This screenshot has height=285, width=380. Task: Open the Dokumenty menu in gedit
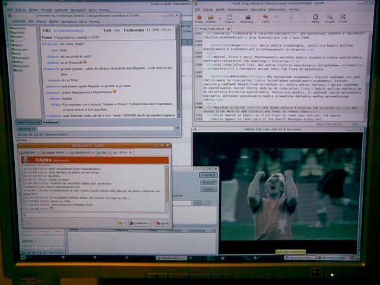tap(277, 9)
